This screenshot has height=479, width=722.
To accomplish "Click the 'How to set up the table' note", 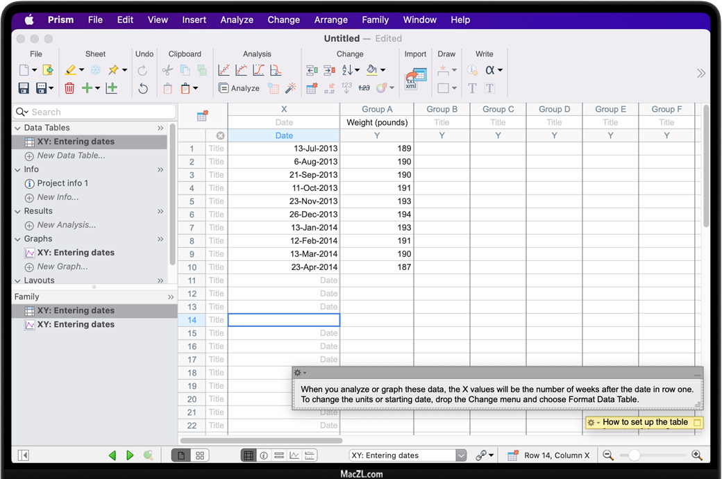I will coord(645,422).
